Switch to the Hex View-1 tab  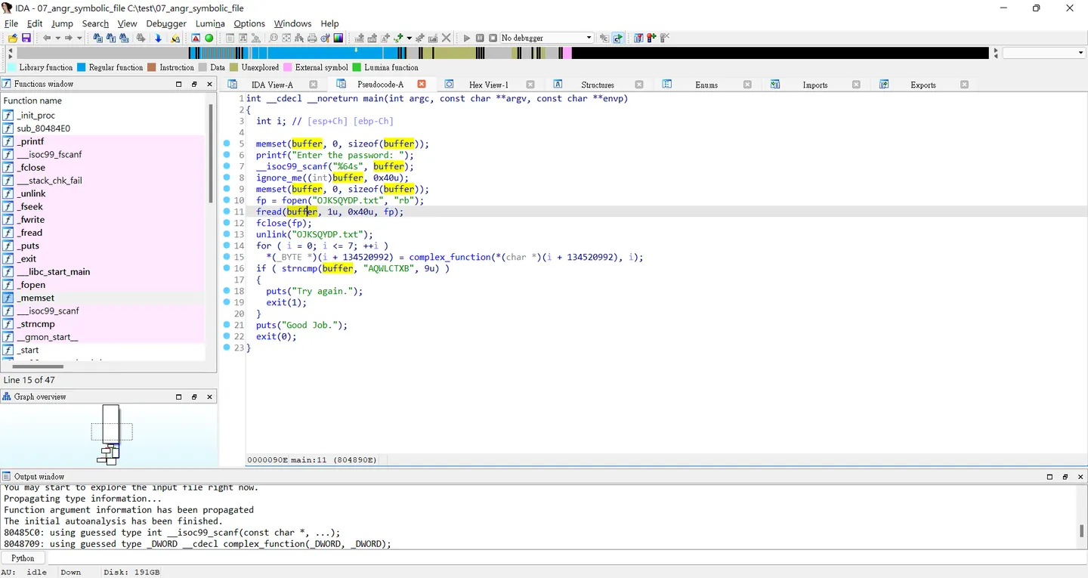pos(488,85)
